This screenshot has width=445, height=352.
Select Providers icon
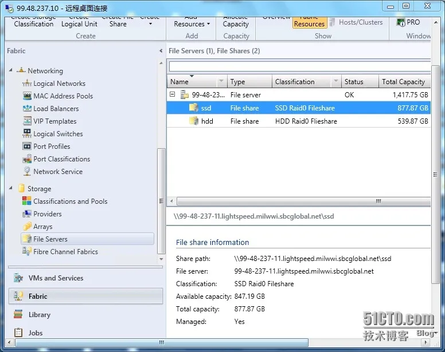click(x=27, y=214)
